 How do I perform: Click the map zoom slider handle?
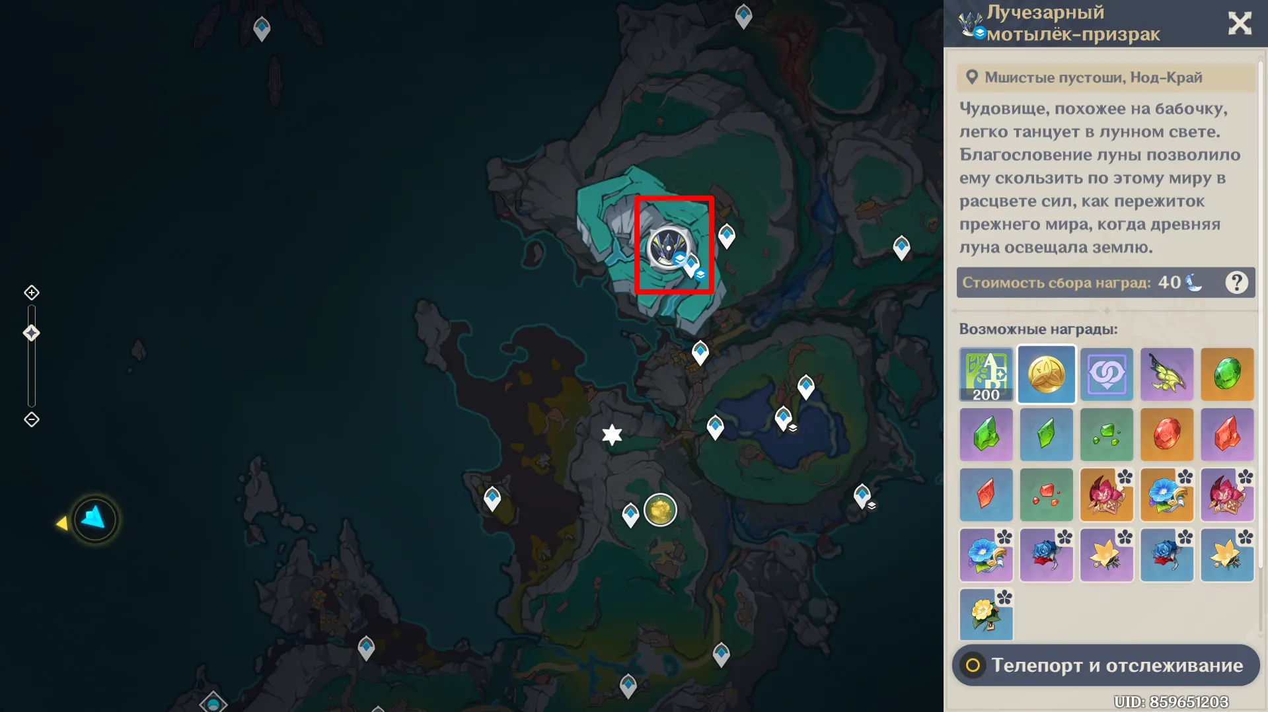(x=32, y=333)
